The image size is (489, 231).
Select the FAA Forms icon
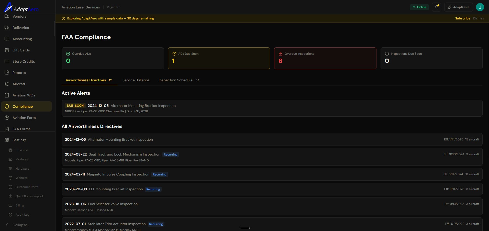tap(7, 129)
